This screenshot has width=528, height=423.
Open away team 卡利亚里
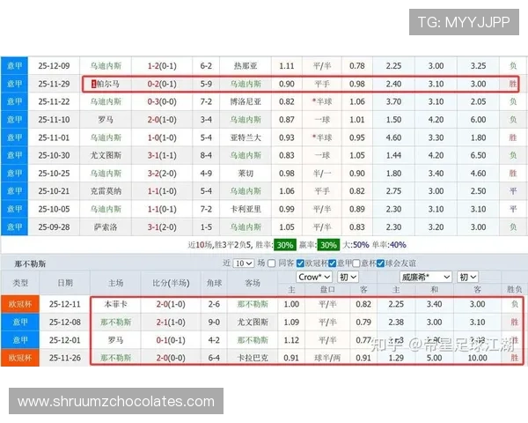point(246,209)
